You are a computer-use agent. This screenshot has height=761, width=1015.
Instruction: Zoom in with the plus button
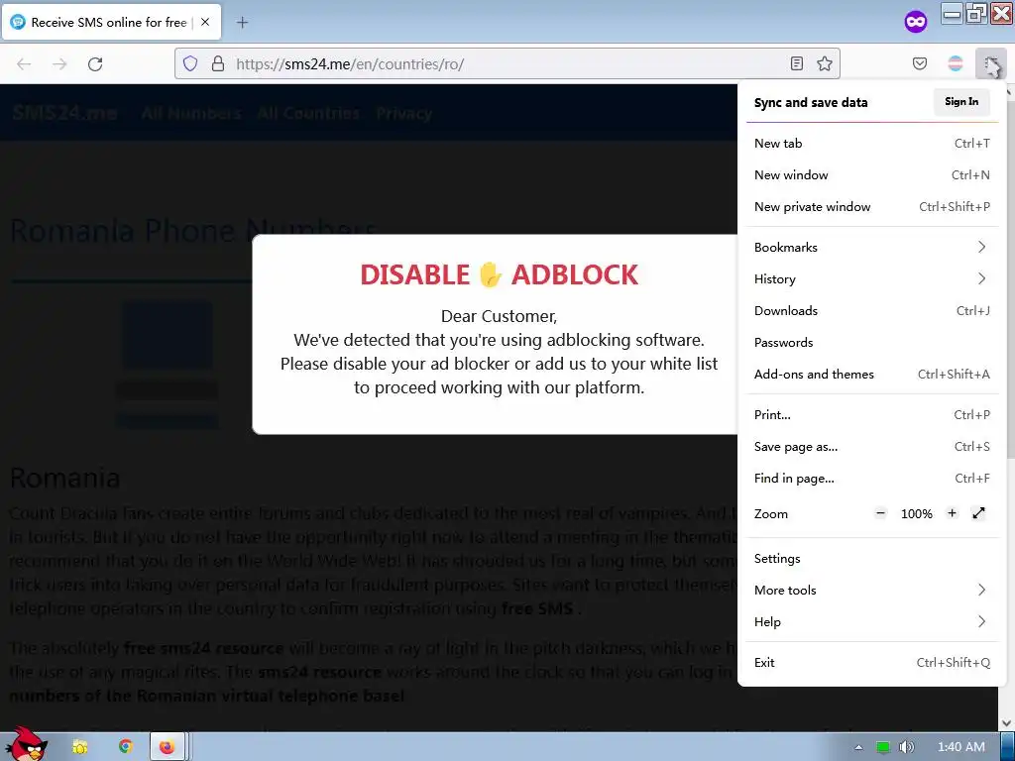point(952,513)
